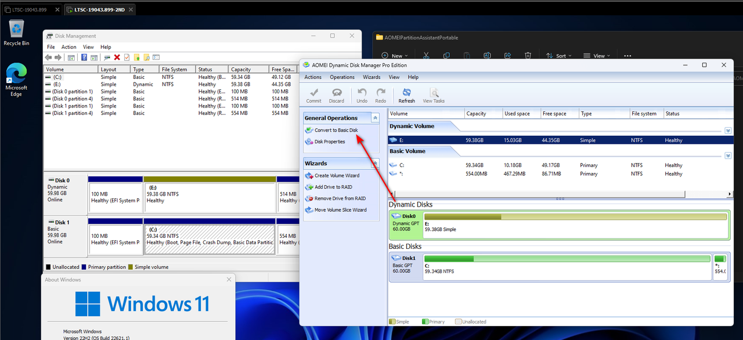This screenshot has height=340, width=743.
Task: Collapse the Wizards panel
Action: point(375,163)
